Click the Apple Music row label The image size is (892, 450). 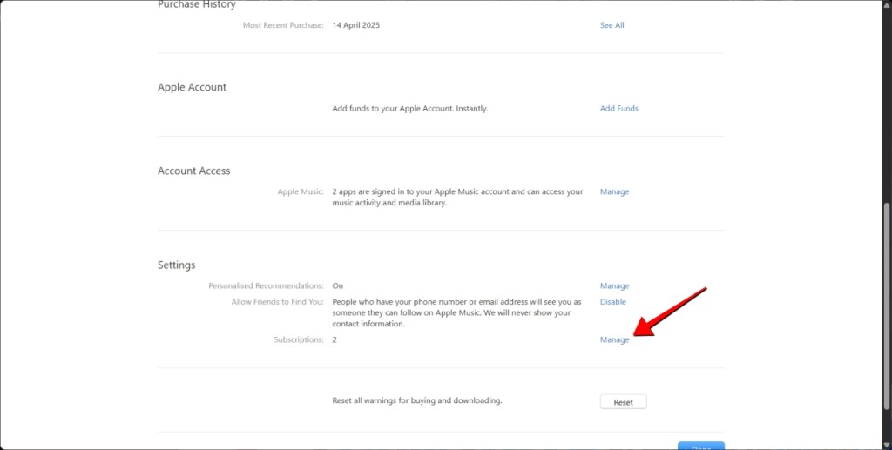[301, 192]
